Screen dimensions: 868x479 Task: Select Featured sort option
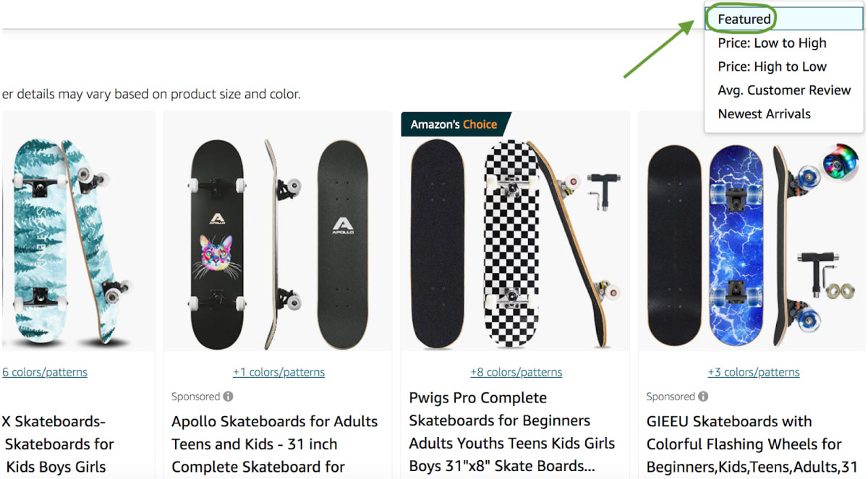pyautogui.click(x=744, y=20)
